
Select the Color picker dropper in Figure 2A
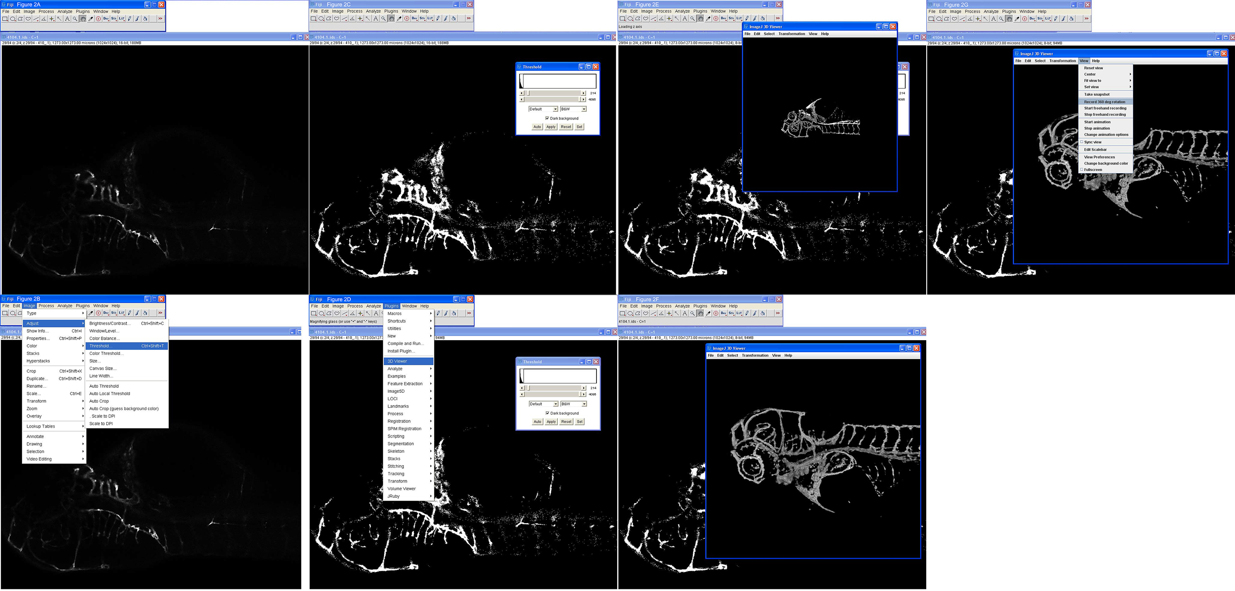coord(91,19)
